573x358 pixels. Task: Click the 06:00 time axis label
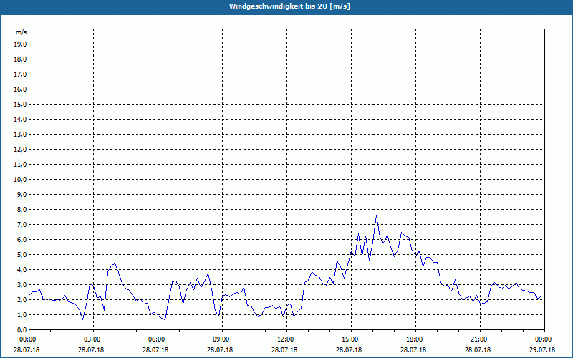(158, 339)
